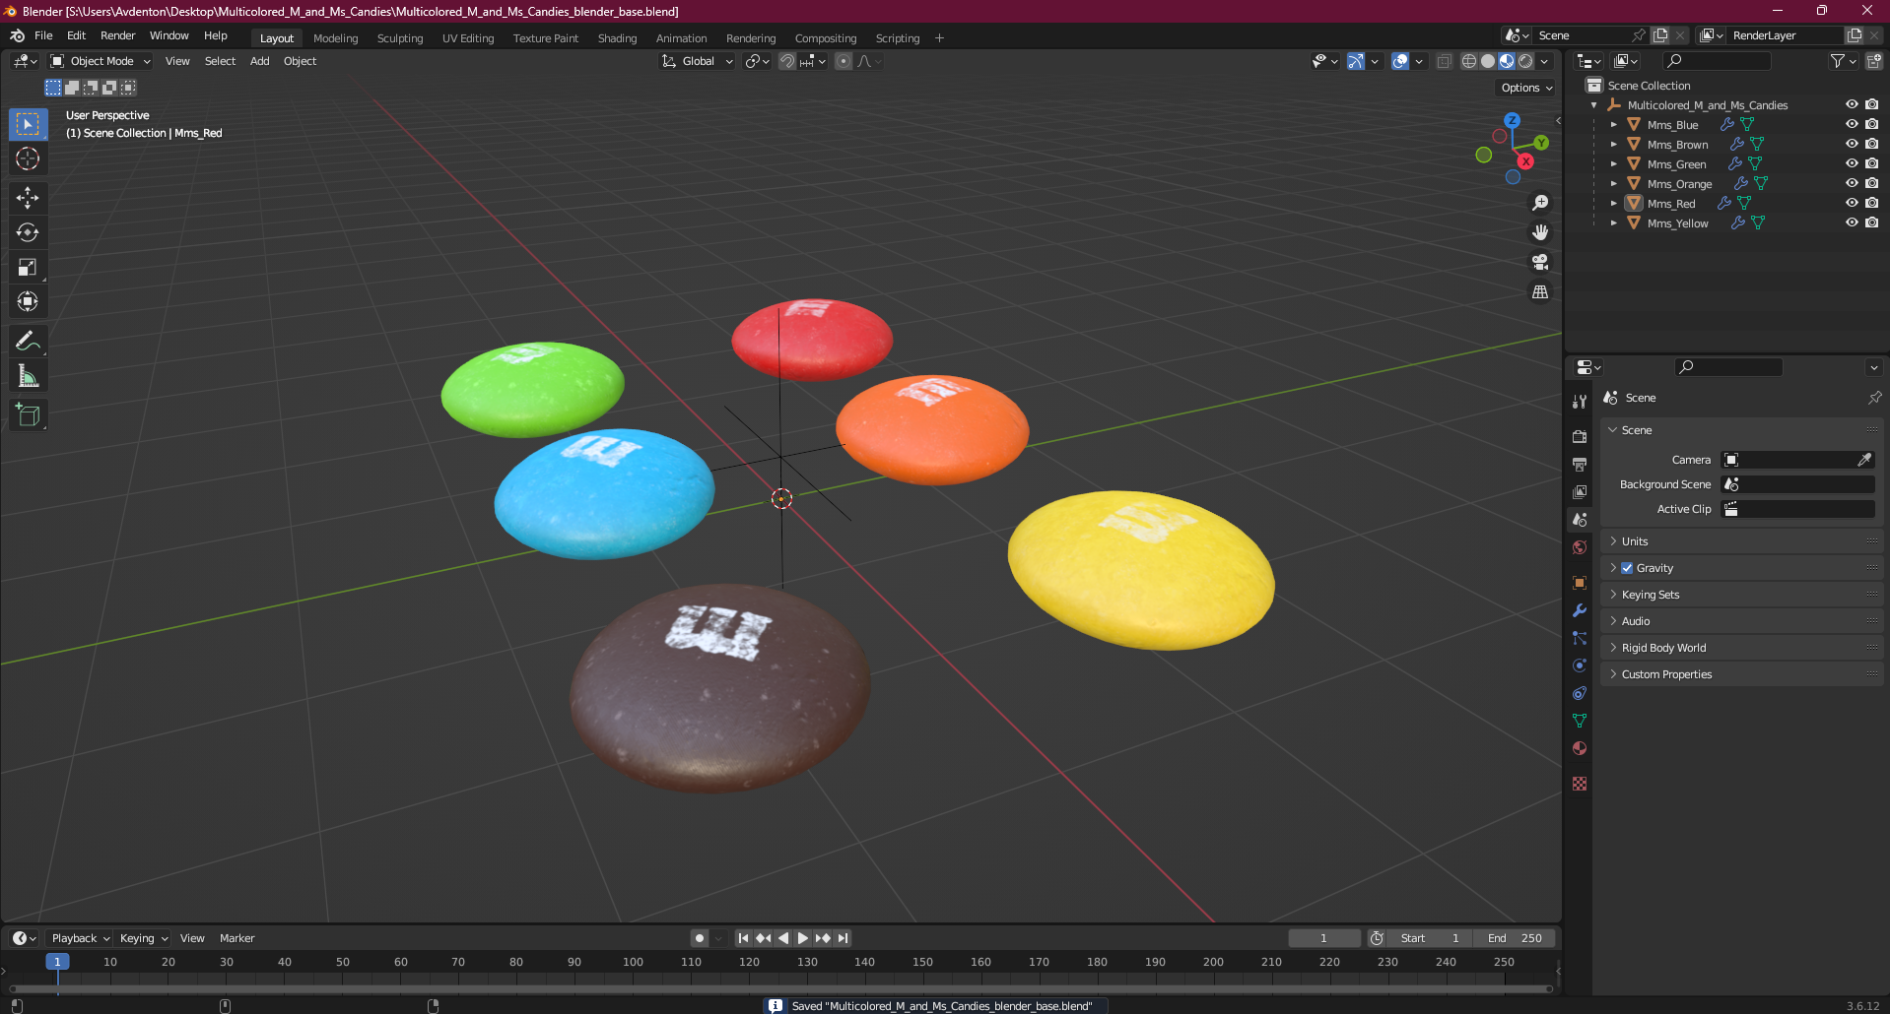Image resolution: width=1890 pixels, height=1014 pixels.
Task: Open the Modifiers wrench tab
Action: (1580, 610)
